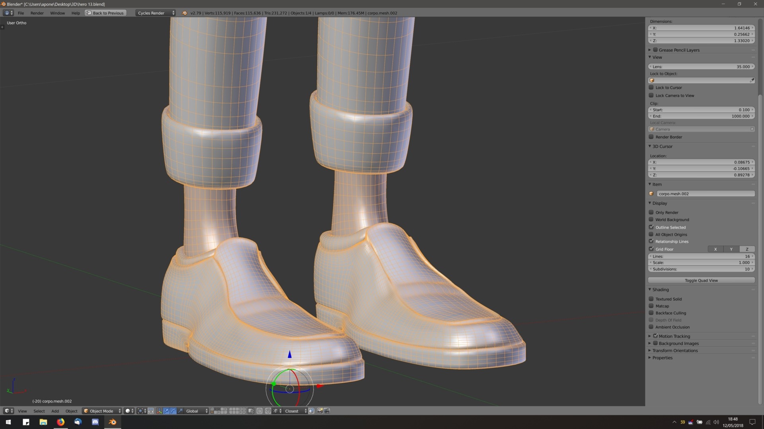The height and width of the screenshot is (429, 764).
Task: Open the pivot point selector
Action: tap(142, 411)
